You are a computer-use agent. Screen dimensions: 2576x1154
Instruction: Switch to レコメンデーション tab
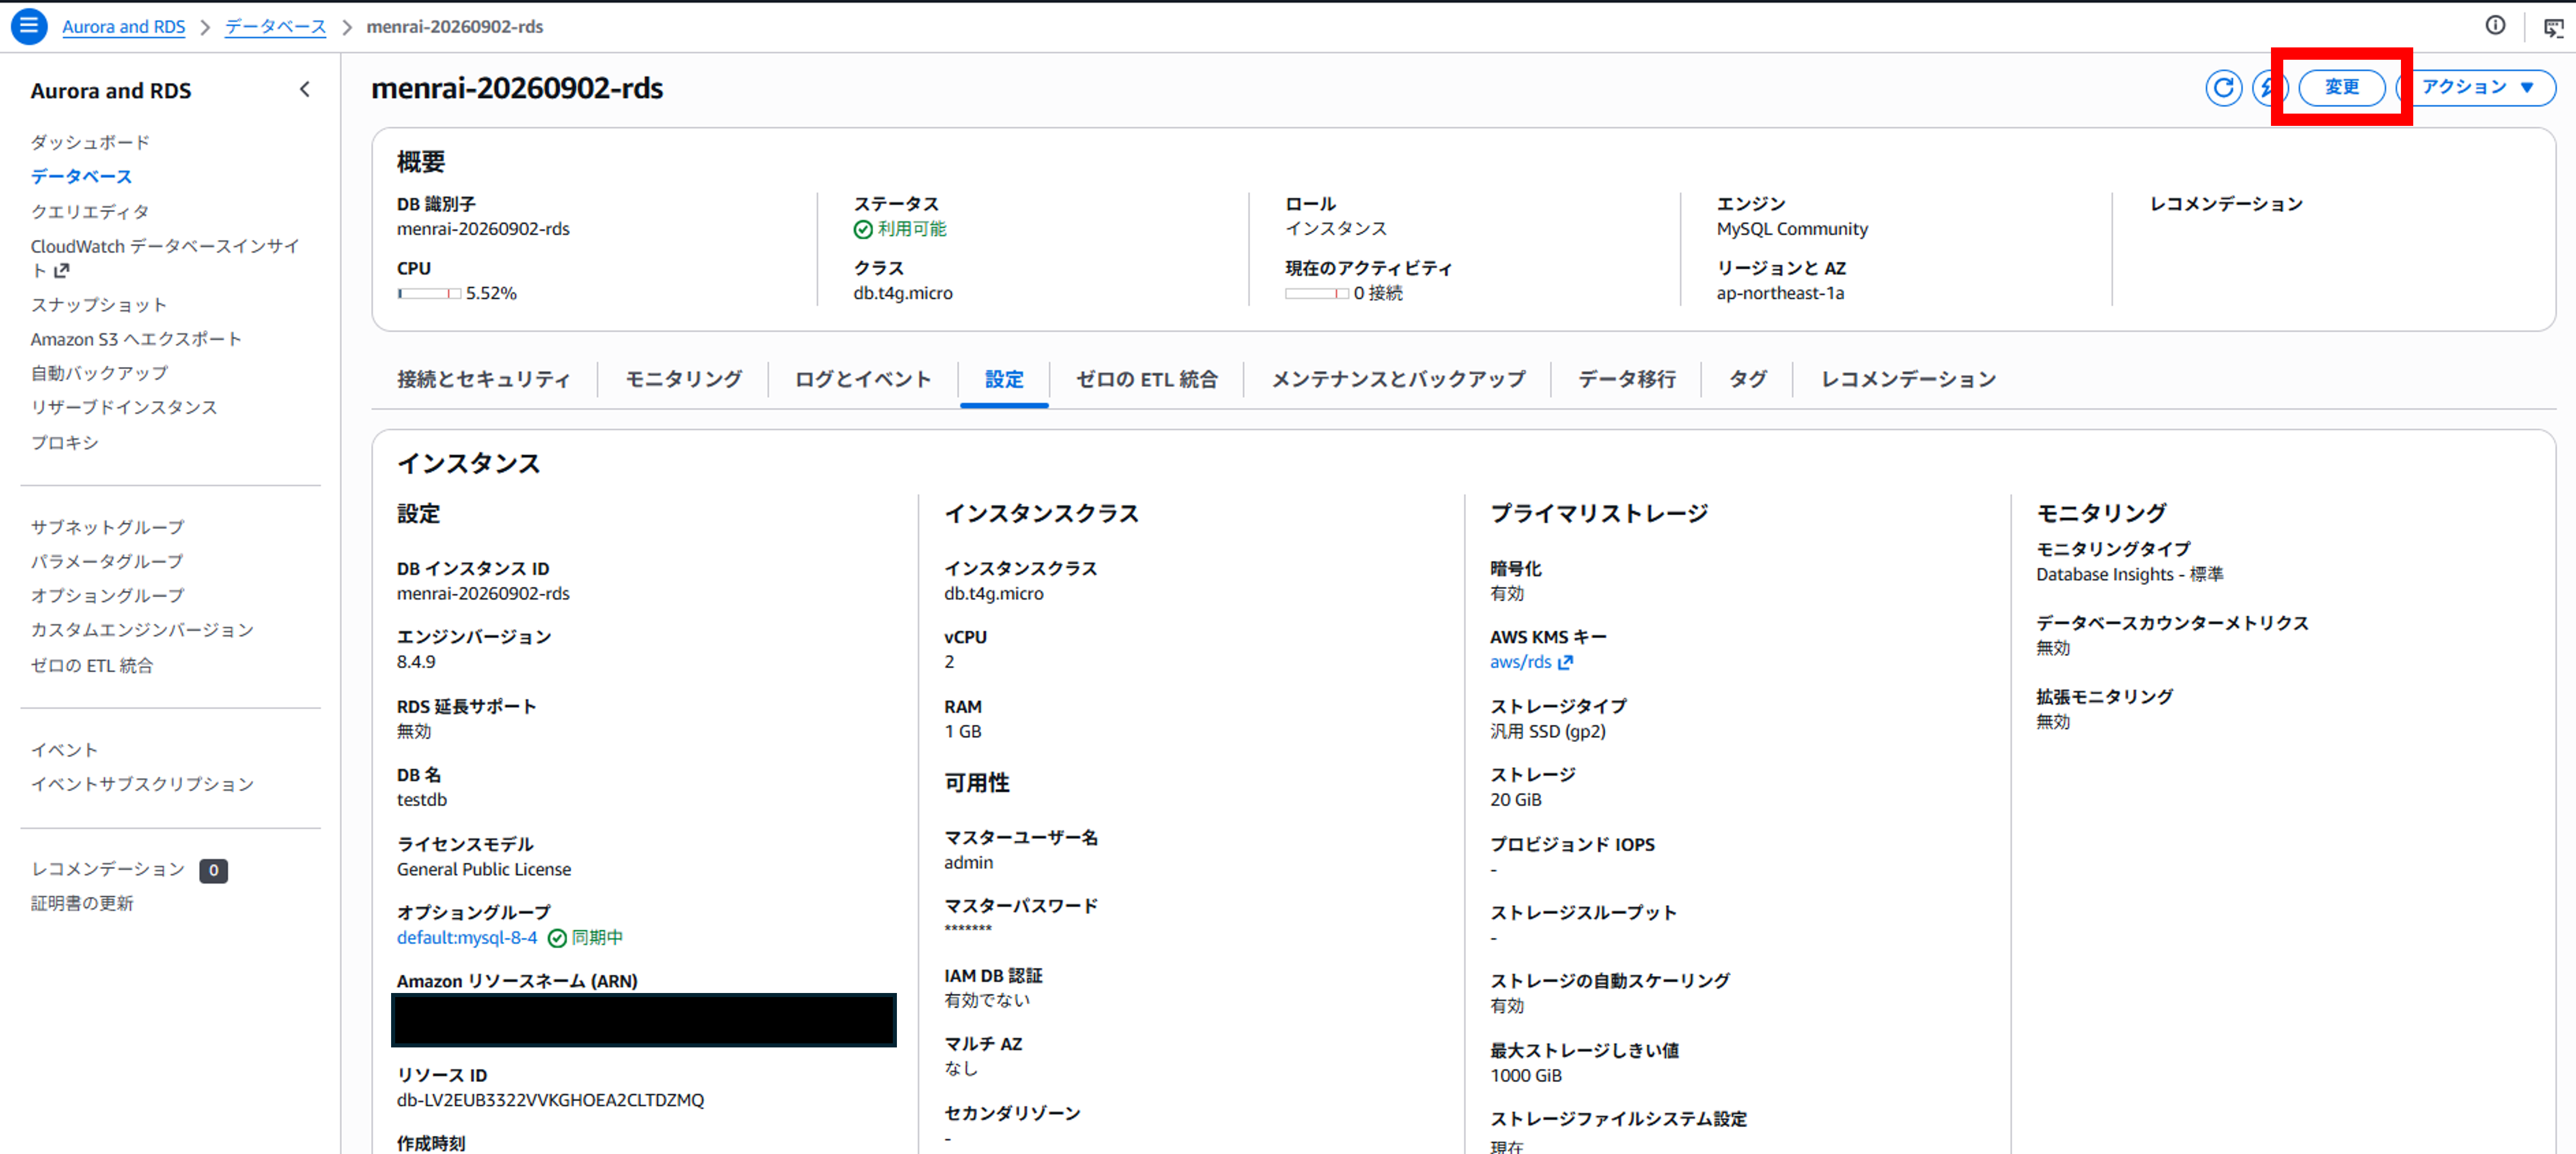[1908, 379]
